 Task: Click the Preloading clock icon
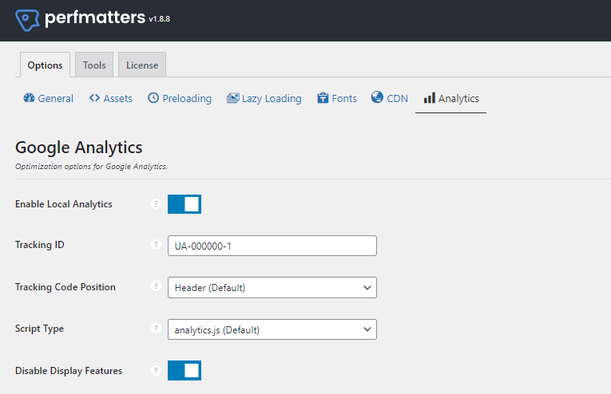click(153, 98)
